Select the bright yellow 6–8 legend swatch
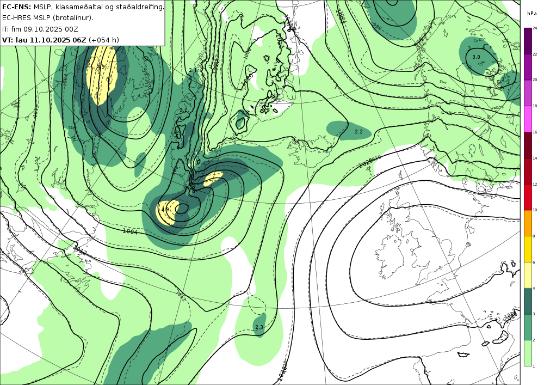The height and width of the screenshot is (385, 544). (528, 248)
